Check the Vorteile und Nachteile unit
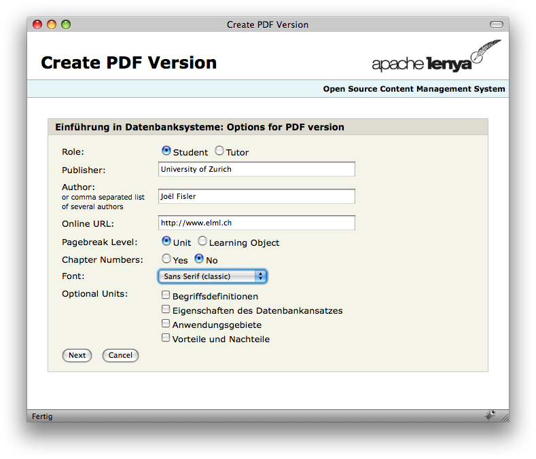Screen dimensions: 536x459 point(166,337)
